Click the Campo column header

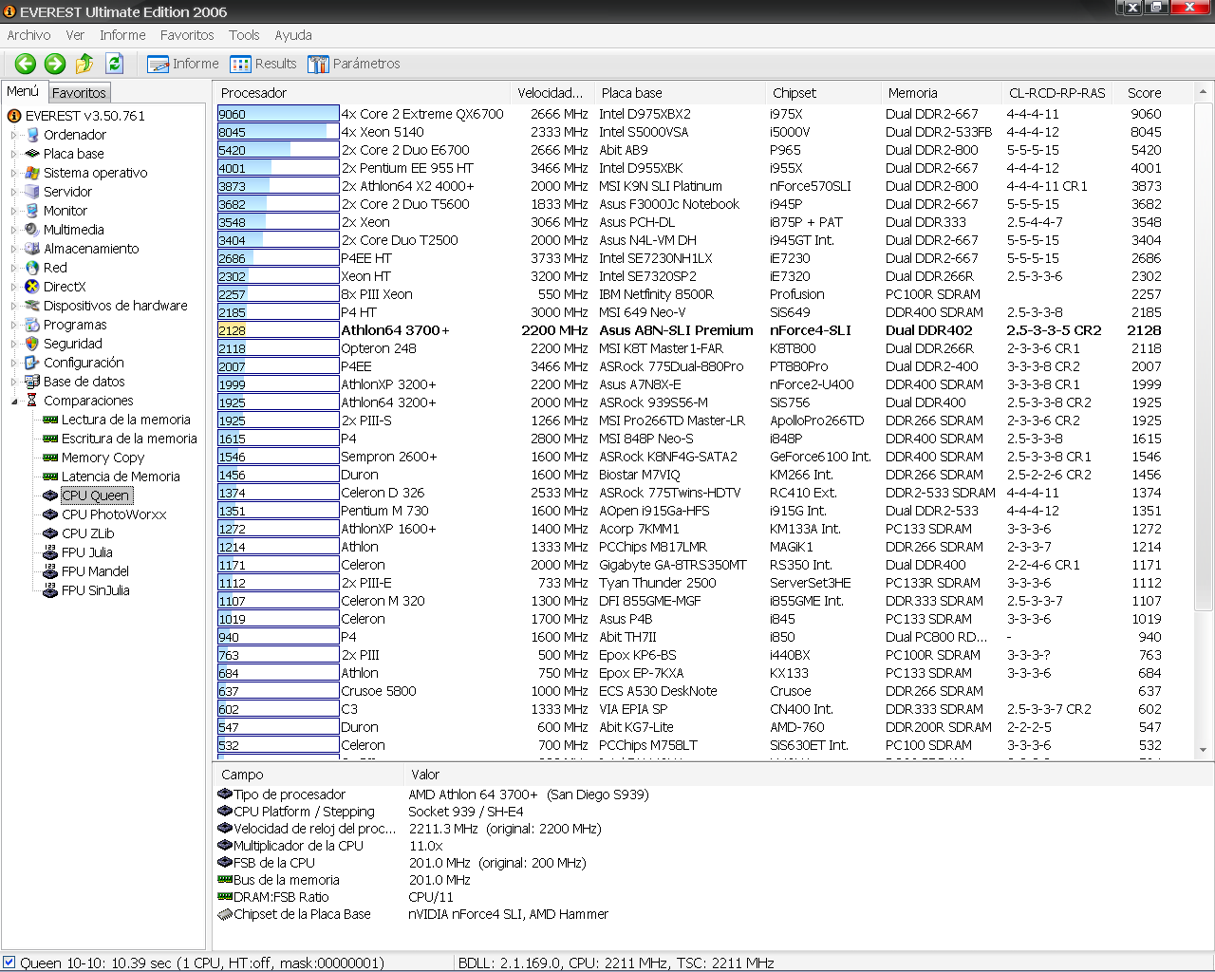(x=308, y=775)
